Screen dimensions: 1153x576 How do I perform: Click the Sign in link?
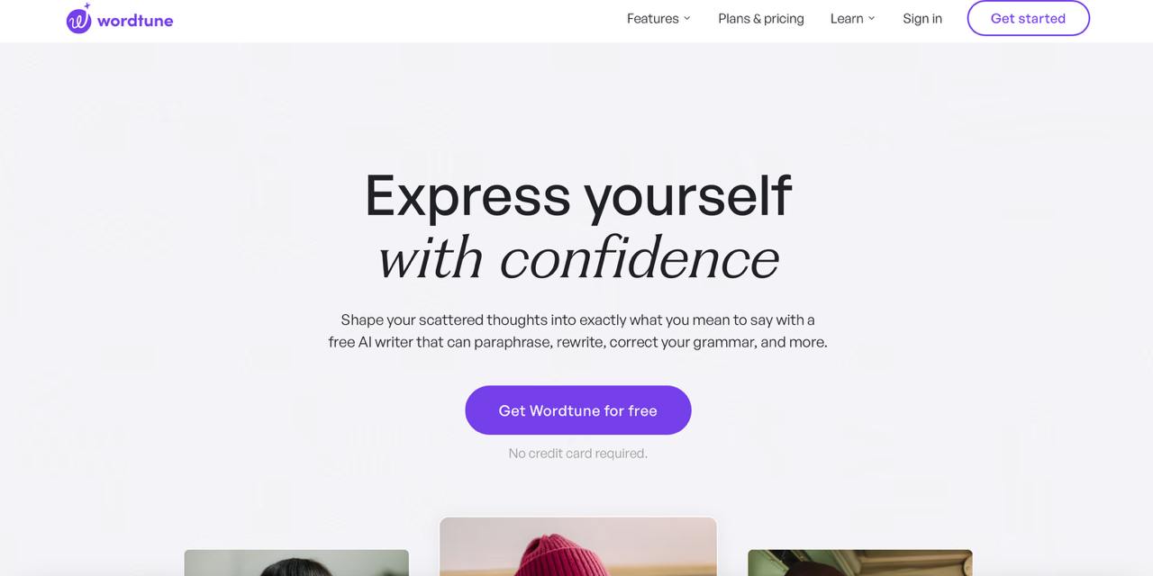pos(922,18)
